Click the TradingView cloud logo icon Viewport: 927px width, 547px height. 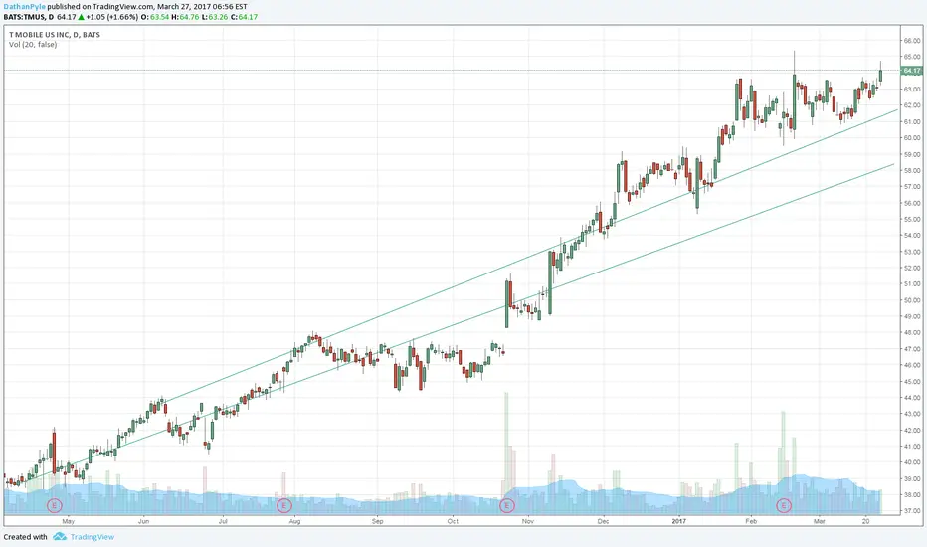coord(60,537)
